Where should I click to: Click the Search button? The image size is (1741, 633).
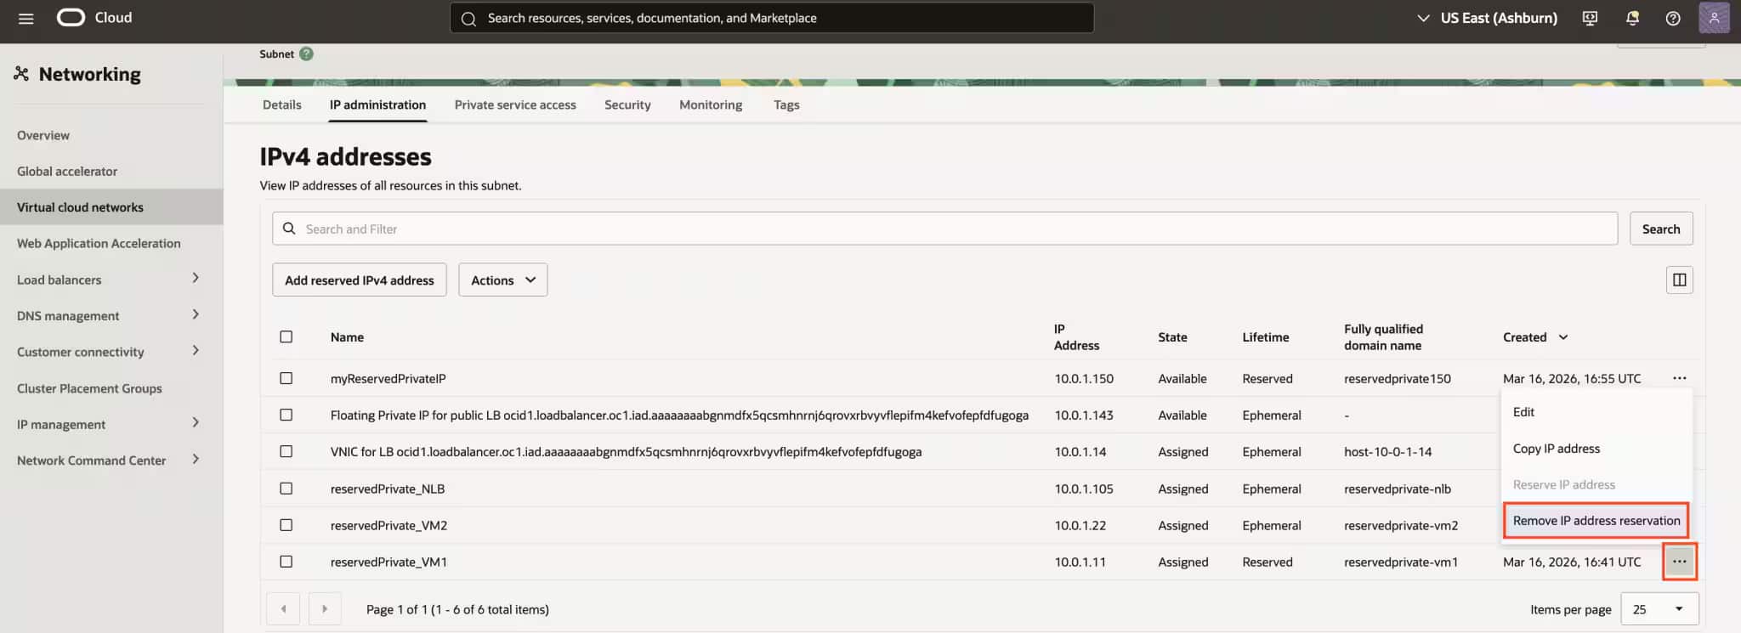(1661, 229)
